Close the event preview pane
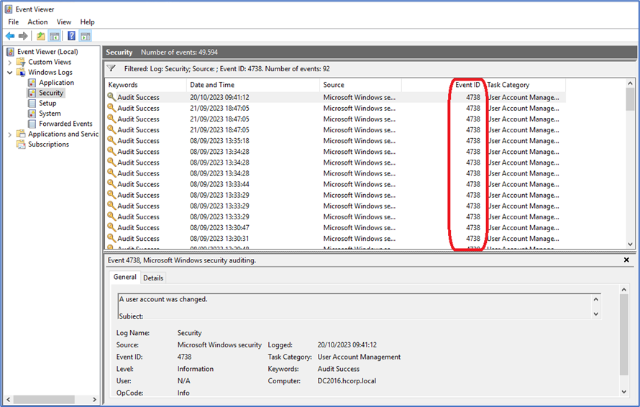 pyautogui.click(x=626, y=260)
